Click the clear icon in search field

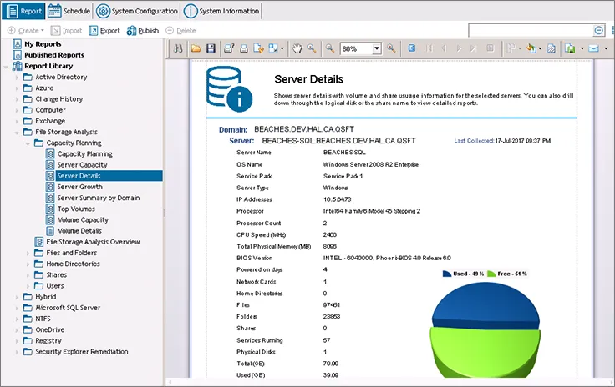[x=599, y=31]
